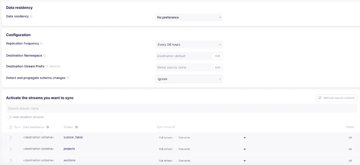Click Full refresh label in custom_fields row
The image size is (360, 165).
click(x=166, y=138)
